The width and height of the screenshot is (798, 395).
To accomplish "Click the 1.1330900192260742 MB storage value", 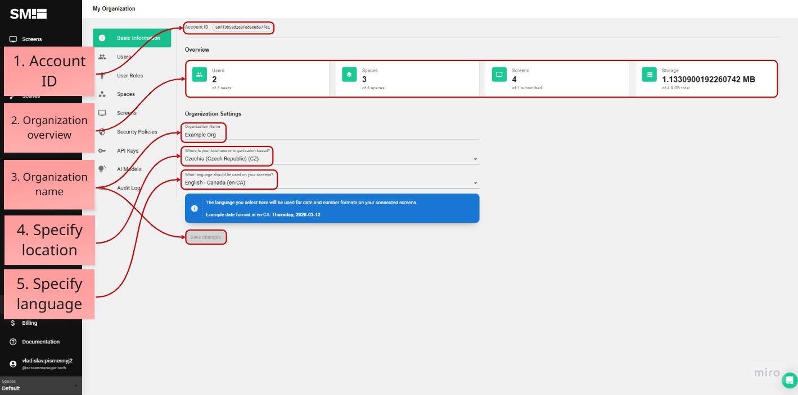I will pos(709,79).
